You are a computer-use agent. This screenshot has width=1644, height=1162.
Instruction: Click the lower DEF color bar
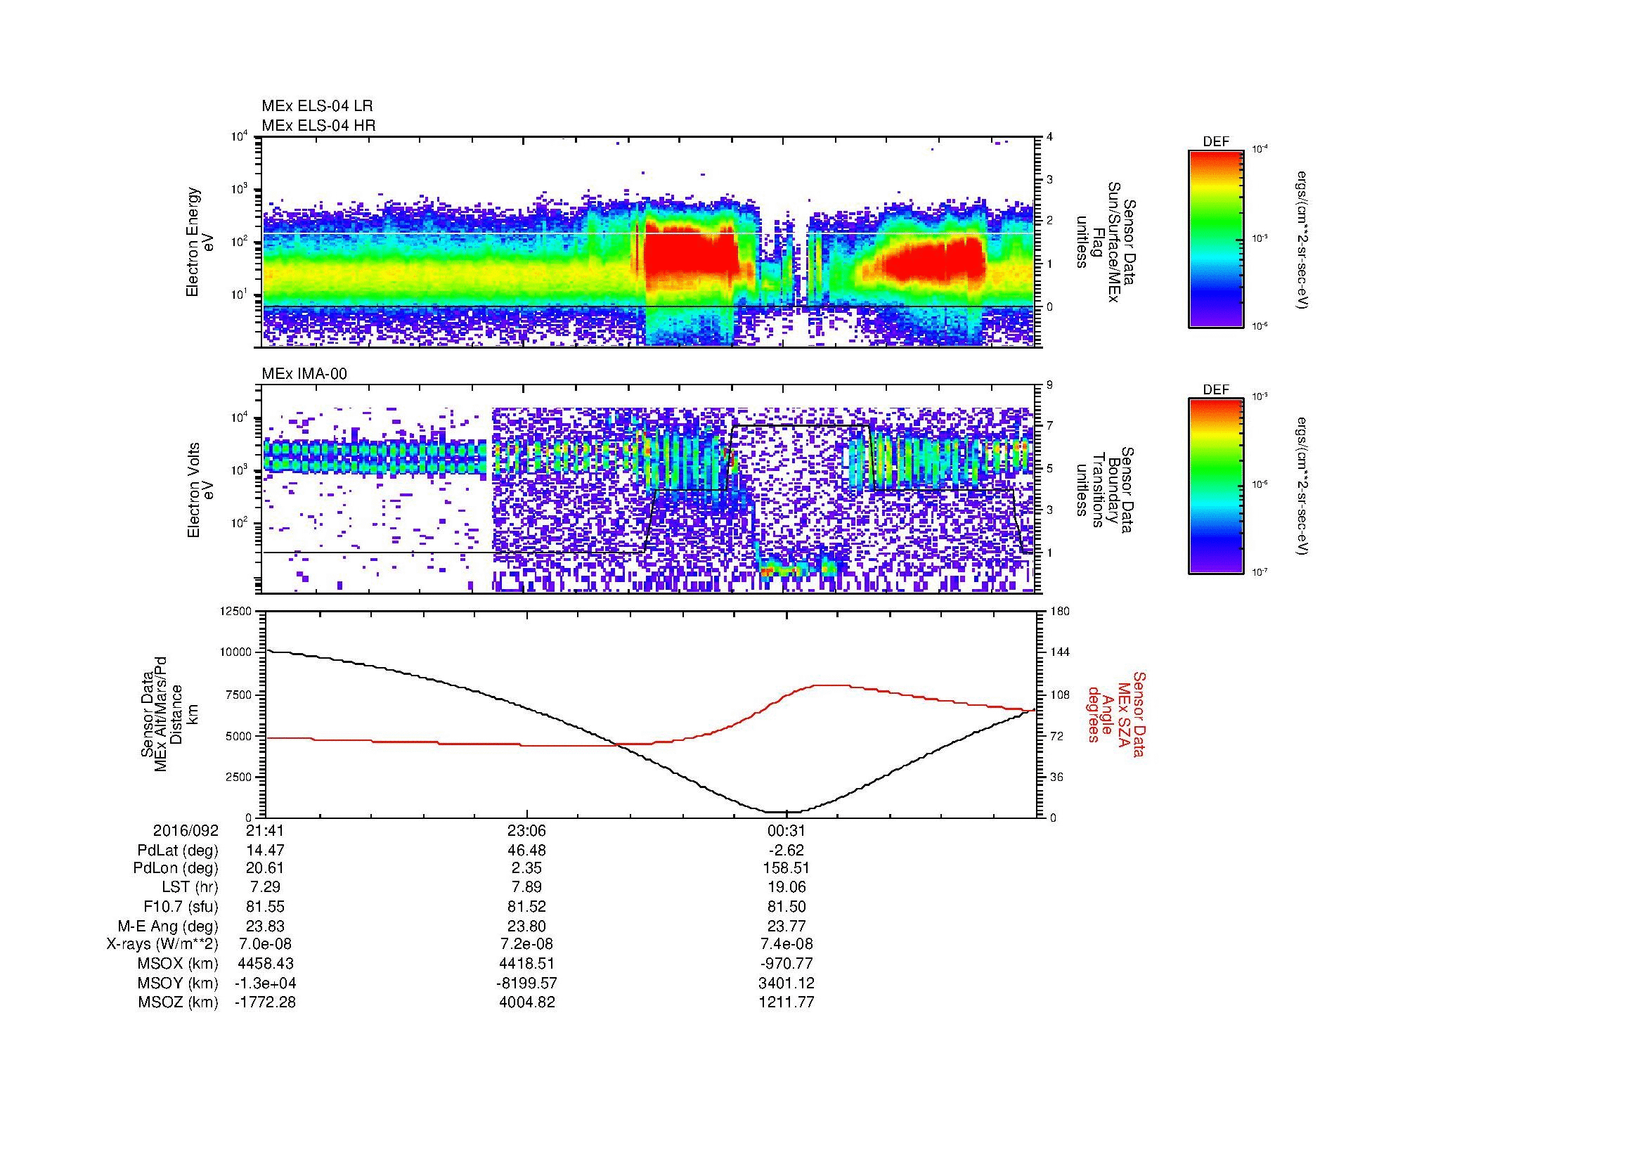tap(1216, 487)
